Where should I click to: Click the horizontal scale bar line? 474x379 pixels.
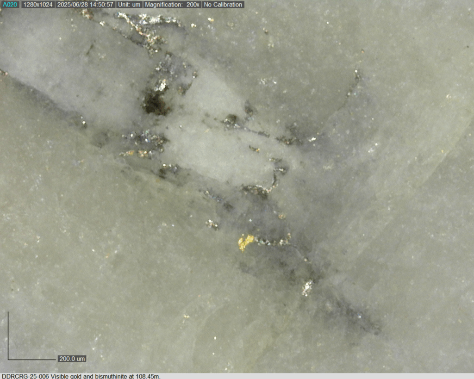click(31, 359)
